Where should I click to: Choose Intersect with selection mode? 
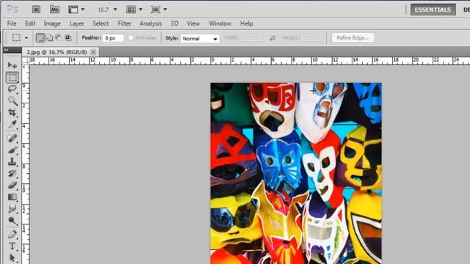click(68, 37)
